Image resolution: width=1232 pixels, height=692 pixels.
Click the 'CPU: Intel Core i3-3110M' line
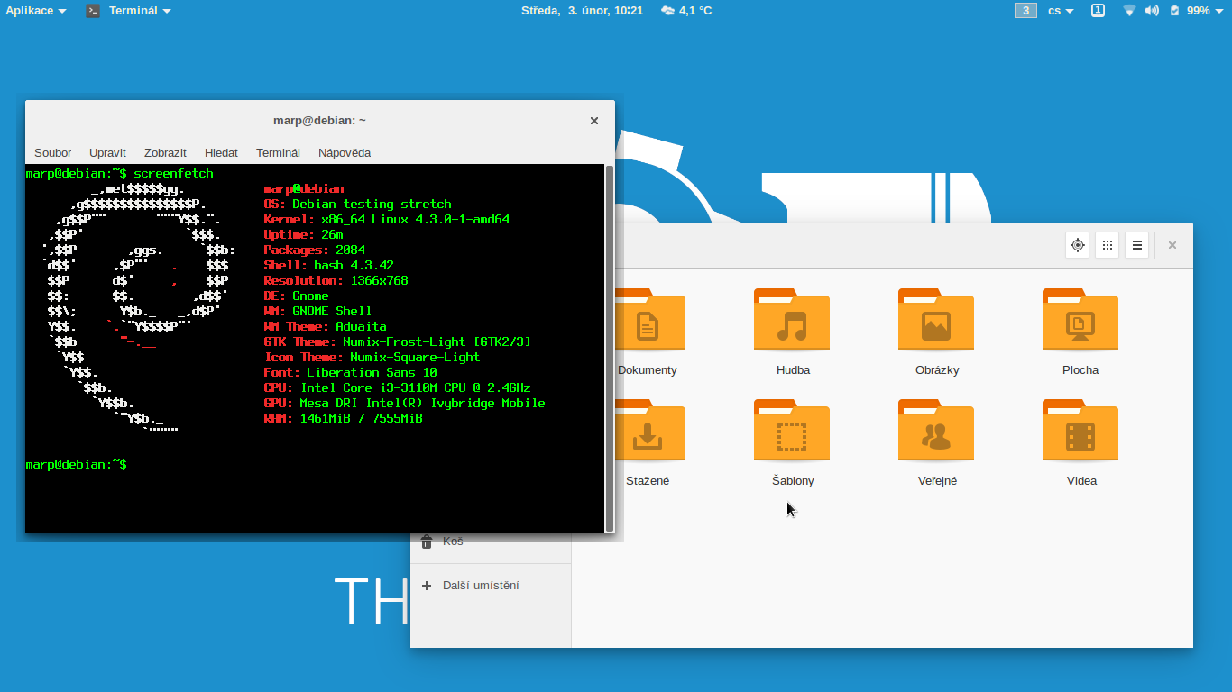click(x=397, y=388)
